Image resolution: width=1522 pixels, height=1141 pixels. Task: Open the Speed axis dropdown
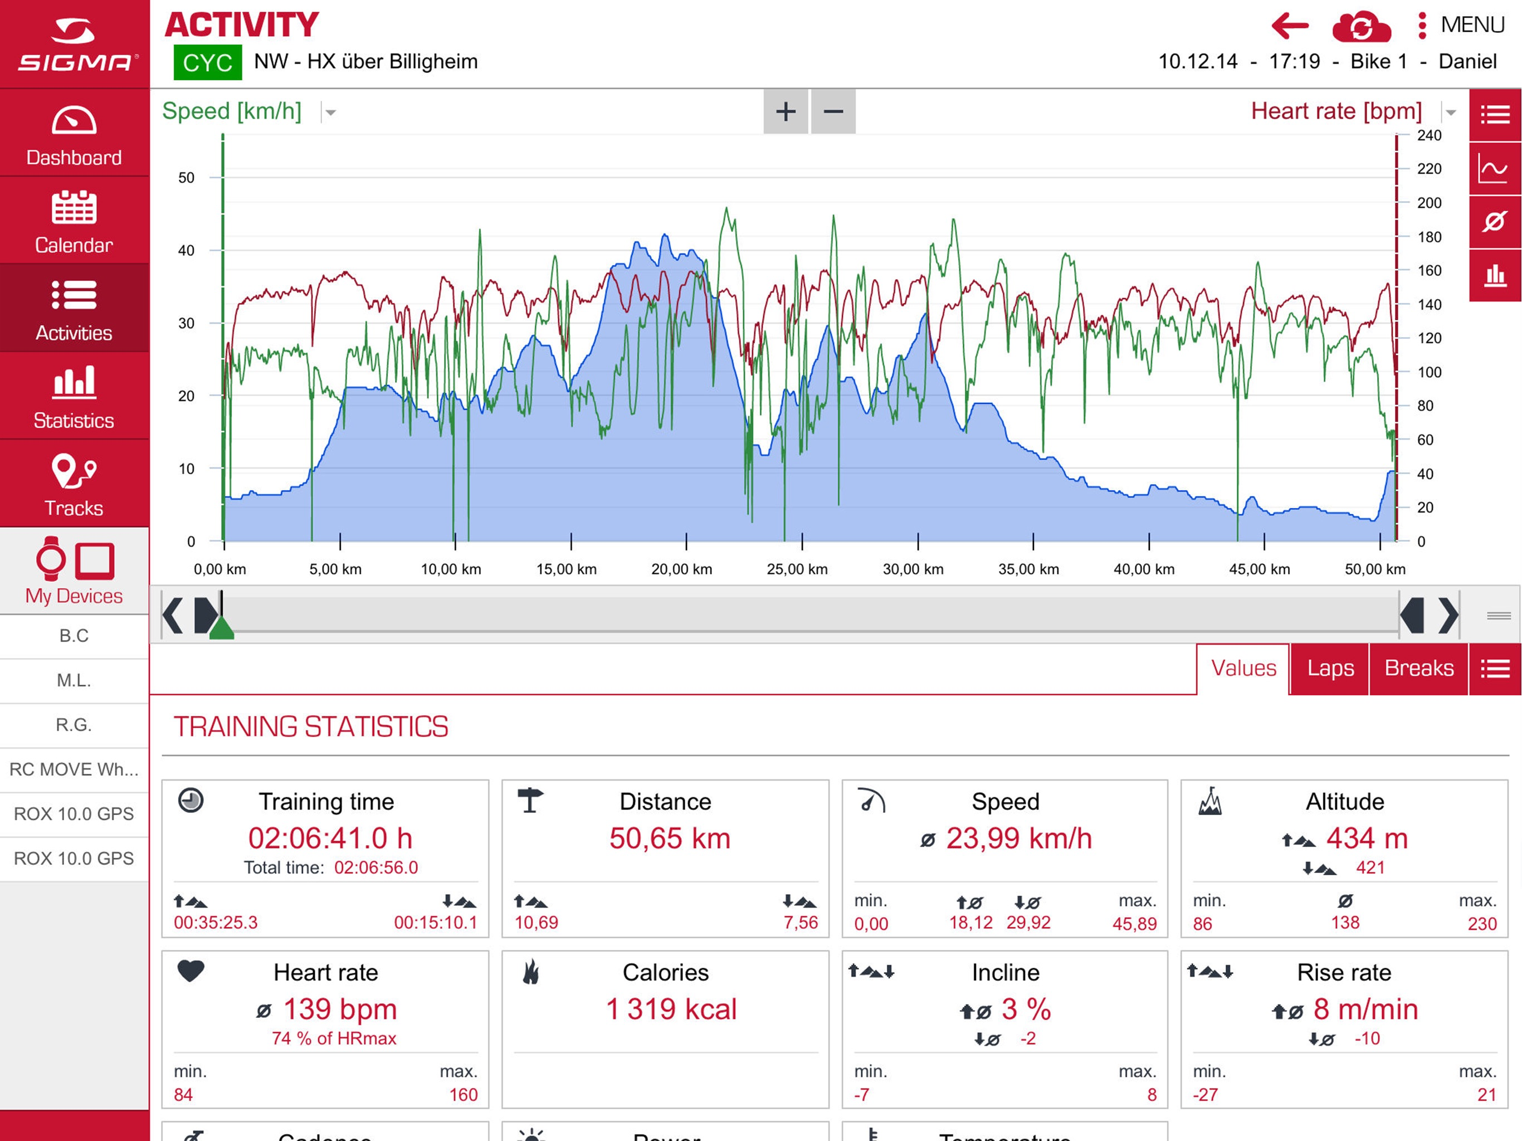click(x=330, y=112)
